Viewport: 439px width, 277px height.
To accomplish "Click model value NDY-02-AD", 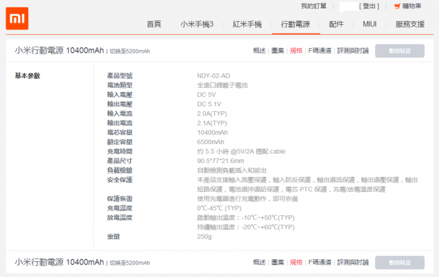I will tap(213, 76).
